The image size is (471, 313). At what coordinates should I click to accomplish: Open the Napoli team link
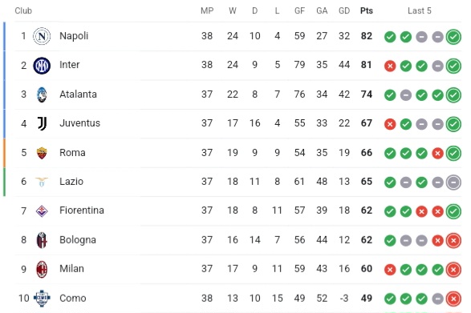(74, 36)
